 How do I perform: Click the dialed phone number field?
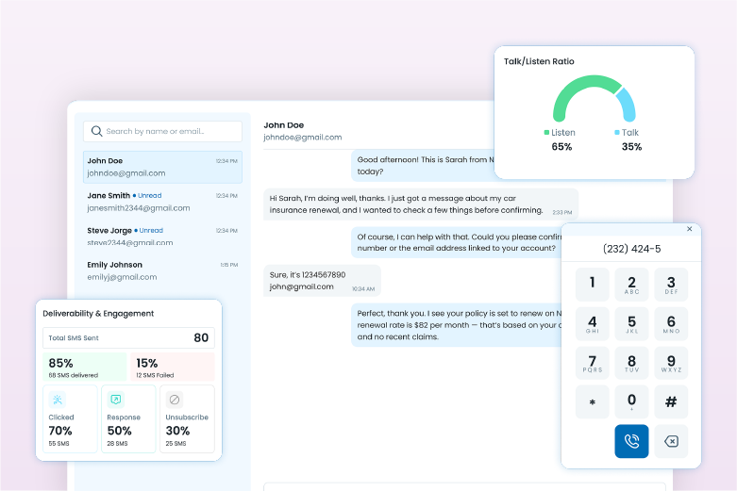pyautogui.click(x=631, y=249)
